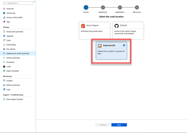This screenshot has width=187, height=133.
Task: Click the Logs icon
Action: [4, 89]
